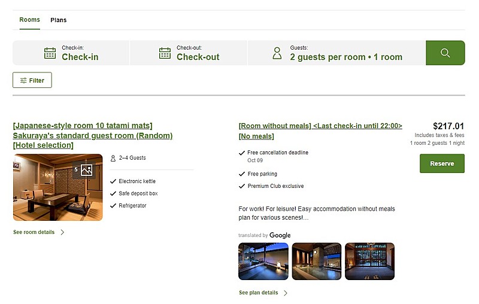The width and height of the screenshot is (479, 304).
Task: Click the Check-out calendar icon
Action: [x=165, y=53]
